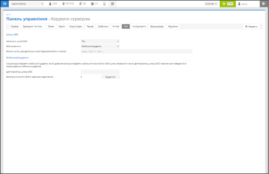The width and height of the screenshot is (269, 174).
Task: Open the server settings sliders icon
Action: (112, 4)
